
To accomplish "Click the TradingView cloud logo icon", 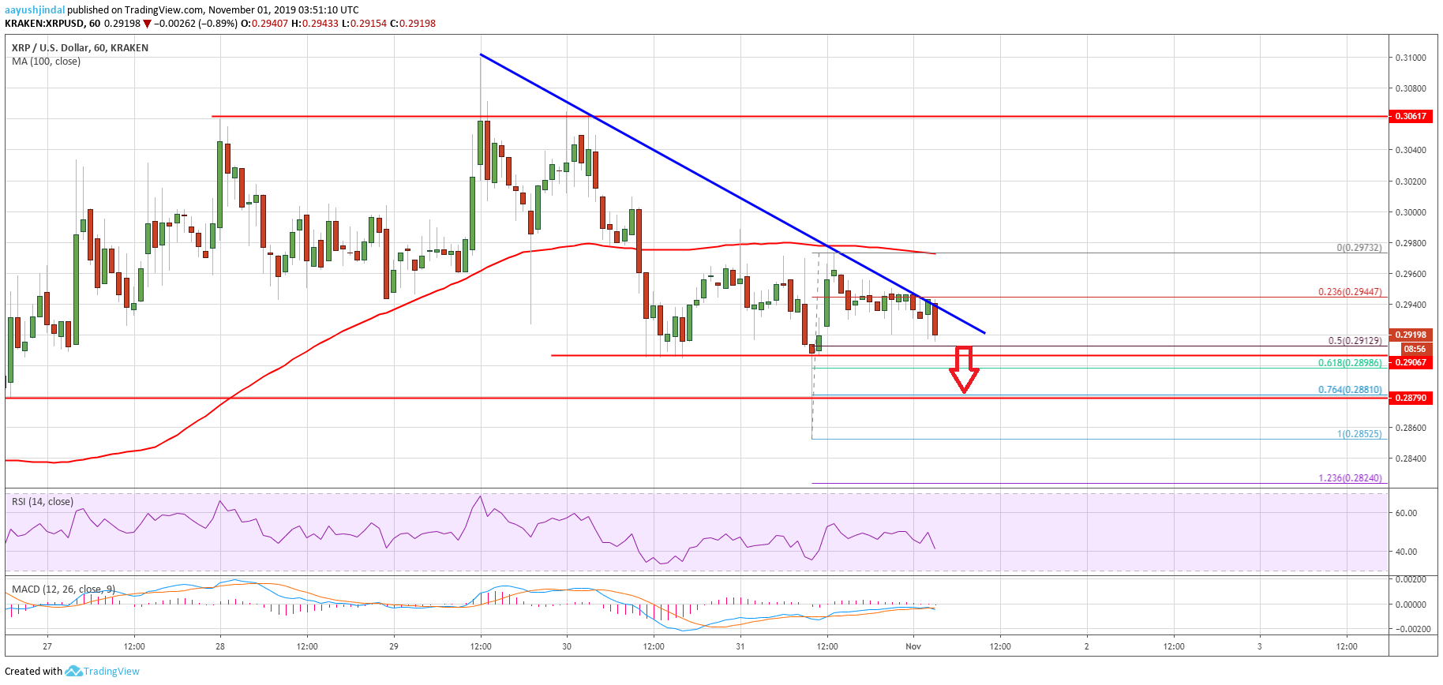I will pos(73,672).
